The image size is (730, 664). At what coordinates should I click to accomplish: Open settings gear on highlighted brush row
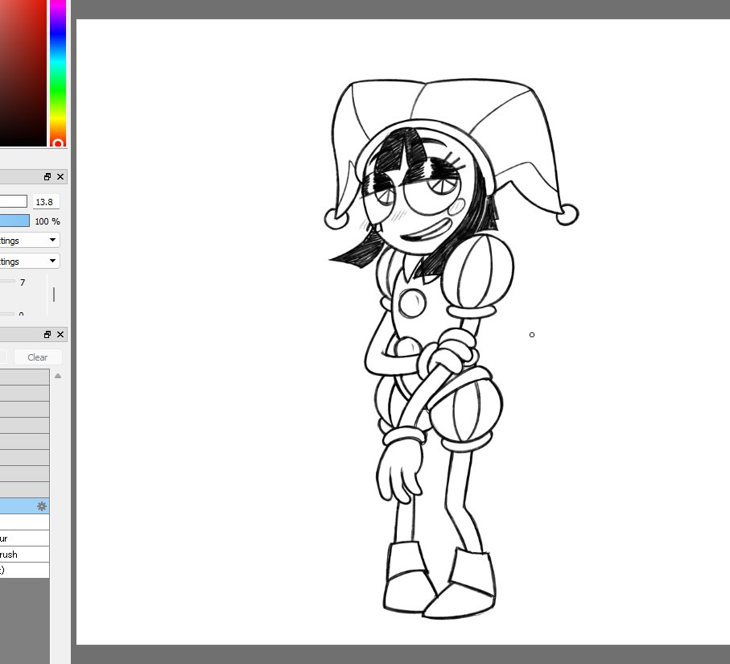tap(41, 506)
